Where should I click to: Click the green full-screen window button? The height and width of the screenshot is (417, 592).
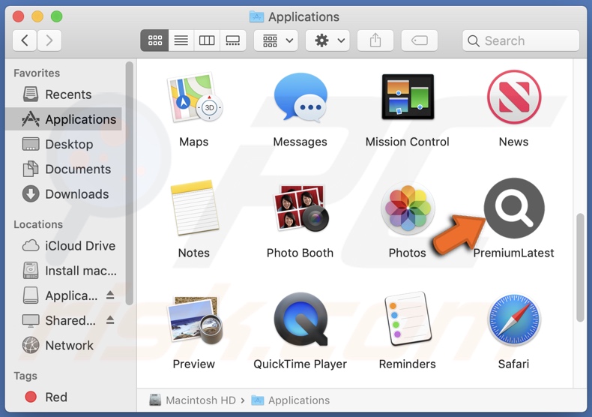tap(57, 16)
